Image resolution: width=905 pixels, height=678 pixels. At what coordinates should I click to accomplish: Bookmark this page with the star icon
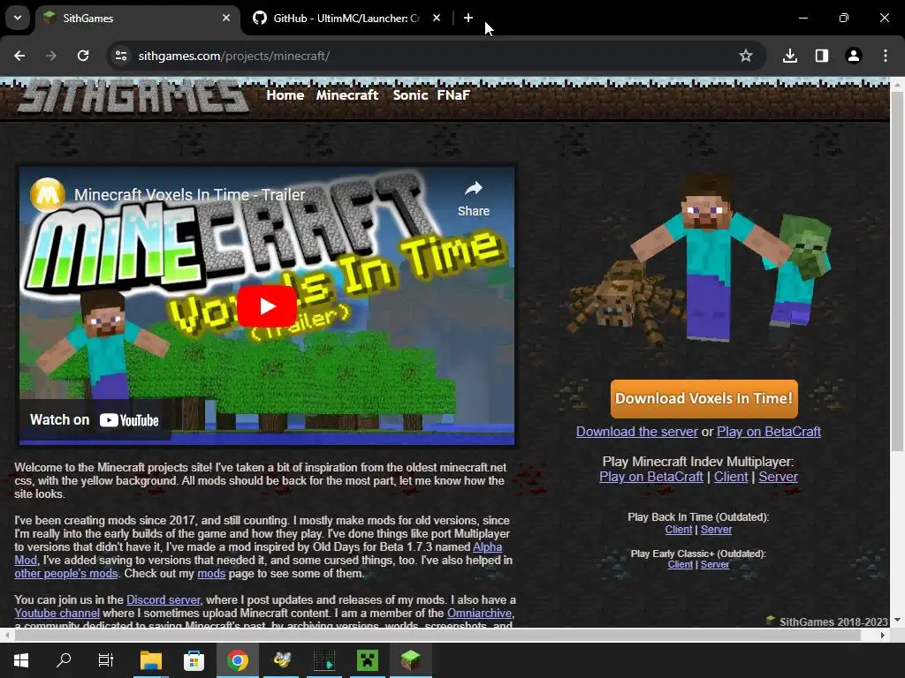[x=746, y=56]
